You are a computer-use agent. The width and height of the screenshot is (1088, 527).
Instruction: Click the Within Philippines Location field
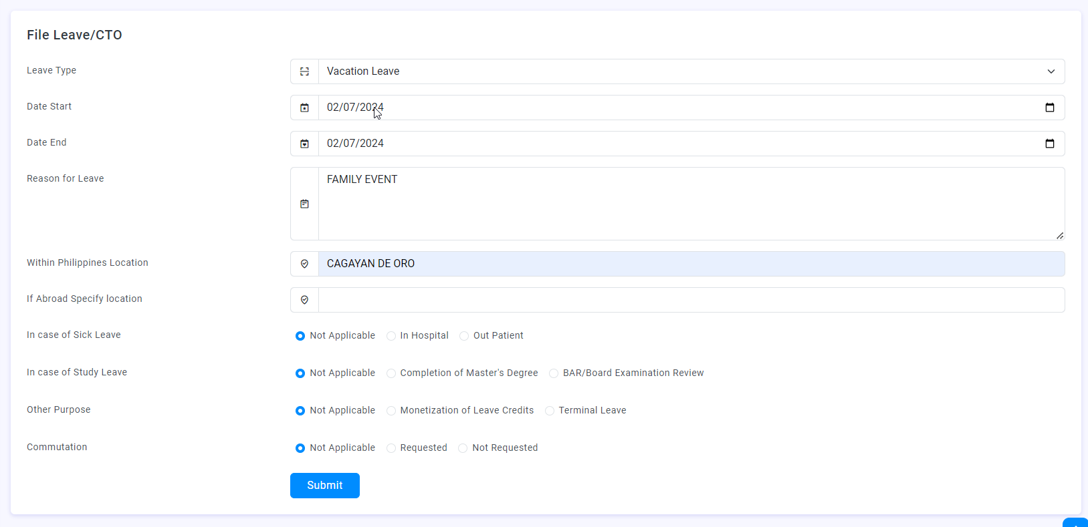tap(691, 264)
